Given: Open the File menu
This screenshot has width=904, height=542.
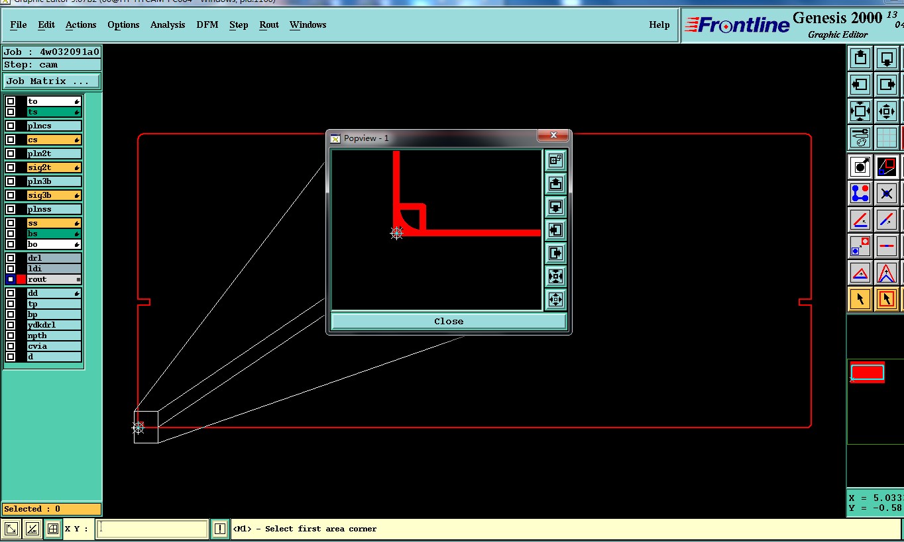Looking at the screenshot, I should click(19, 24).
